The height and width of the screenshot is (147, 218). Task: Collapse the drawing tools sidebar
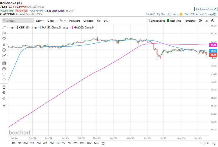tap(4, 106)
